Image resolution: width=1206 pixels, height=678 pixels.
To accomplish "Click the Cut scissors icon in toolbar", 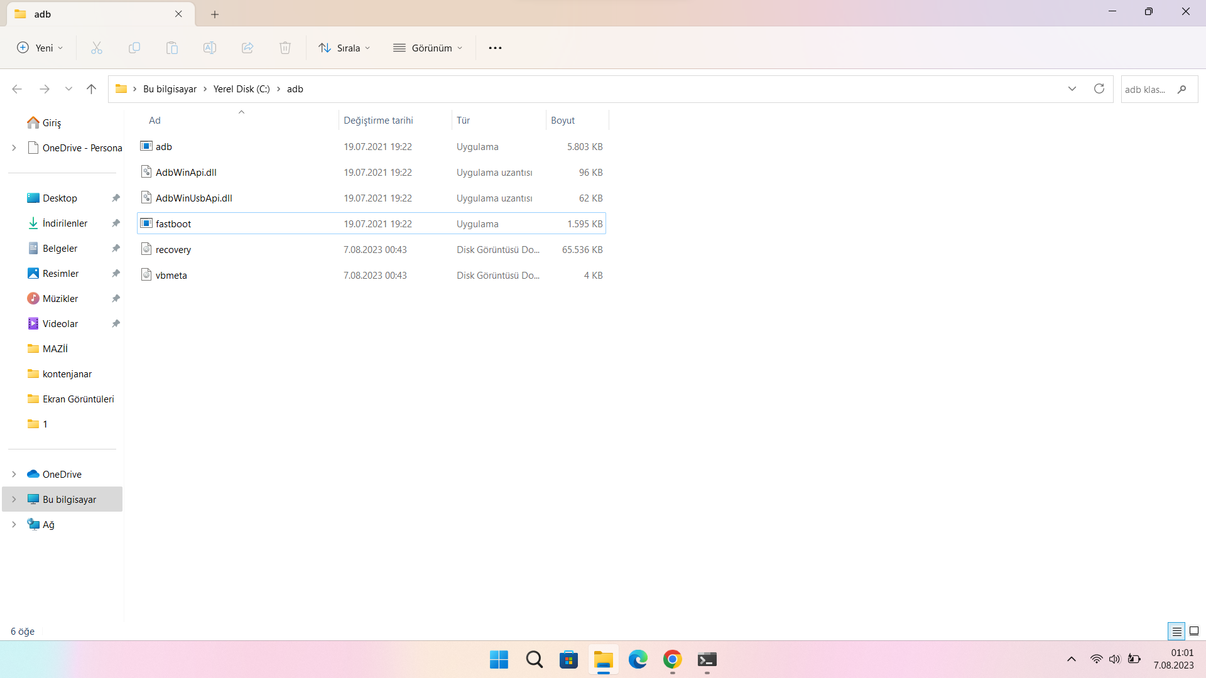I will click(x=97, y=48).
